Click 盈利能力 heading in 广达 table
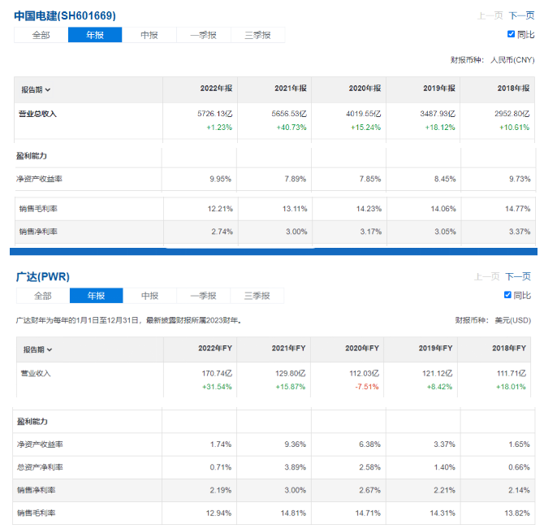 tap(32, 422)
